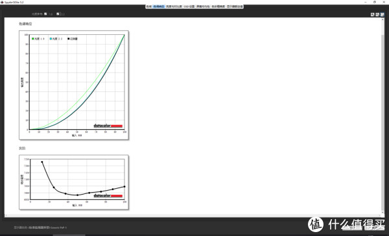Click the black measured-curve legend marker
Screen dimensions: 389x236
pos(69,39)
